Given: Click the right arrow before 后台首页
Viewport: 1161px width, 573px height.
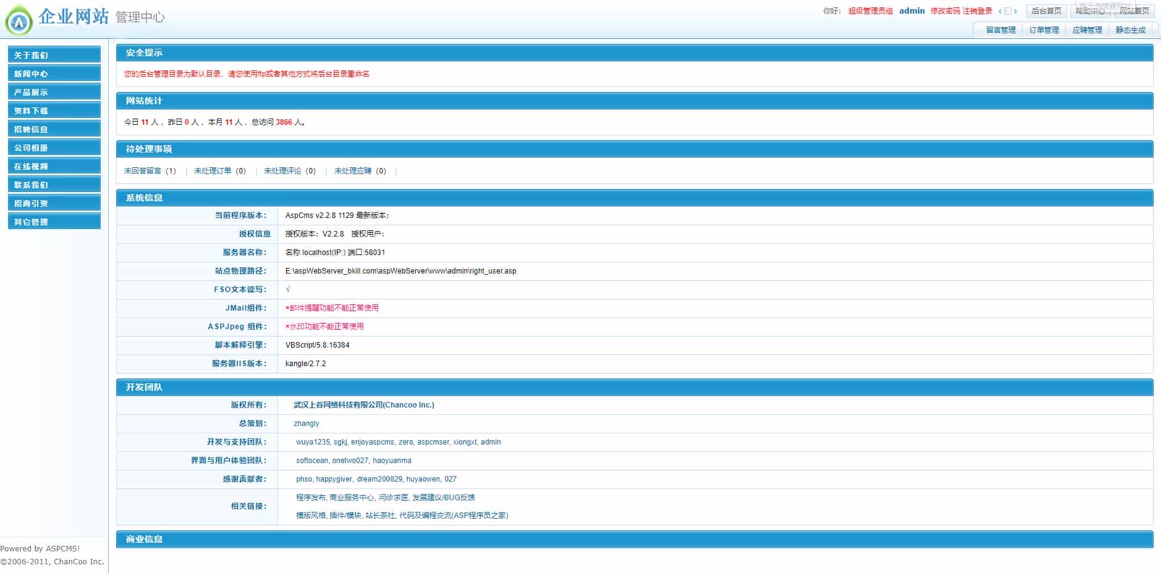Looking at the screenshot, I should 1015,11.
